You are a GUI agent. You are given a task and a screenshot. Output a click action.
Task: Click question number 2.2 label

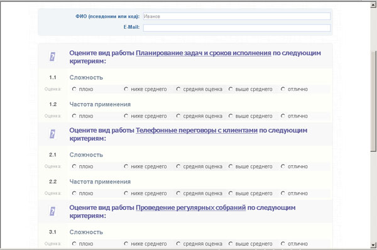click(53, 182)
